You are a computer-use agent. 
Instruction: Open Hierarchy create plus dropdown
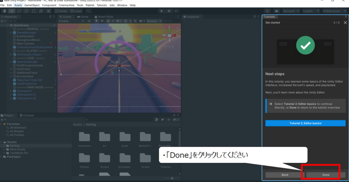pyautogui.click(x=3, y=21)
